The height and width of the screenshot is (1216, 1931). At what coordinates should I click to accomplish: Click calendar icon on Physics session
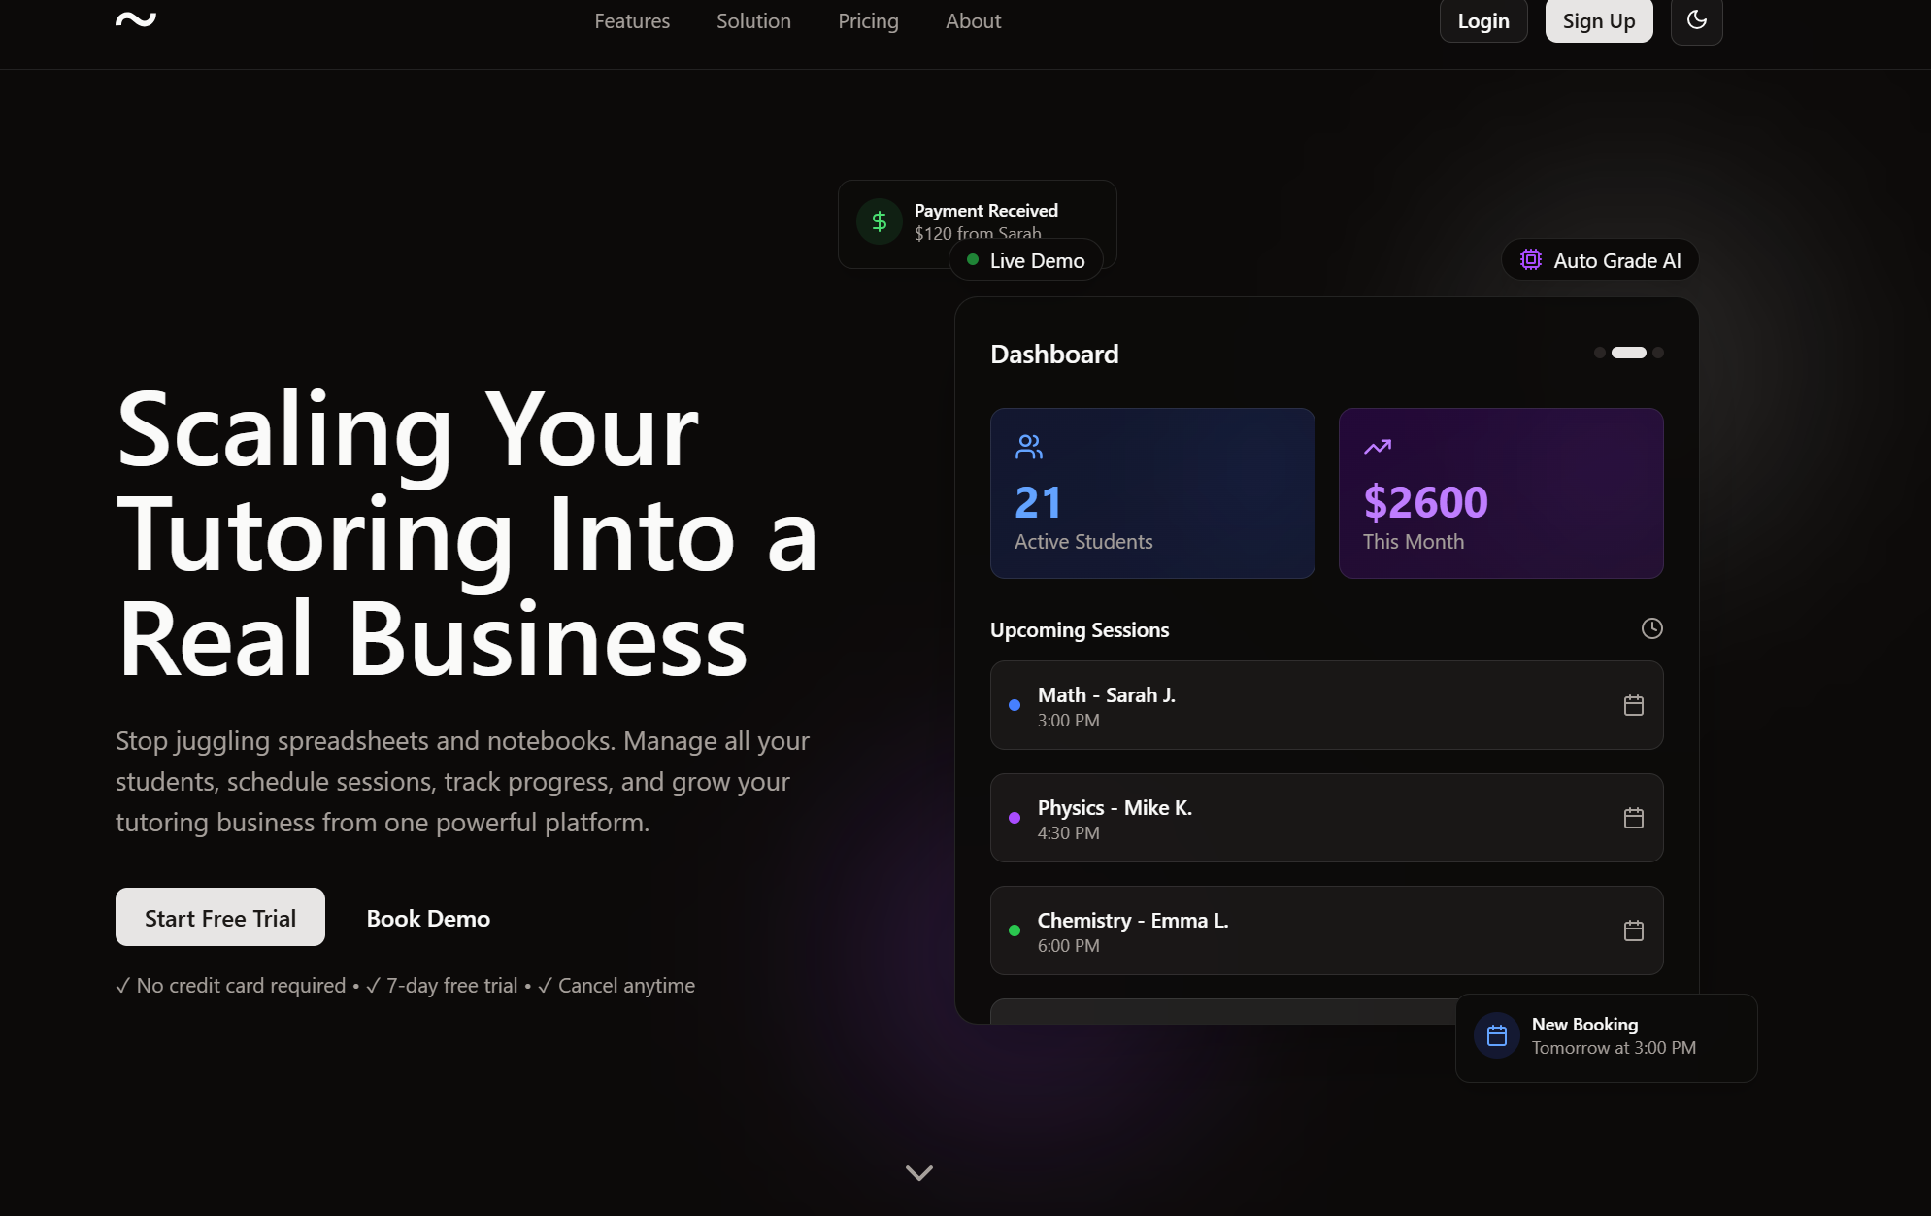point(1633,818)
